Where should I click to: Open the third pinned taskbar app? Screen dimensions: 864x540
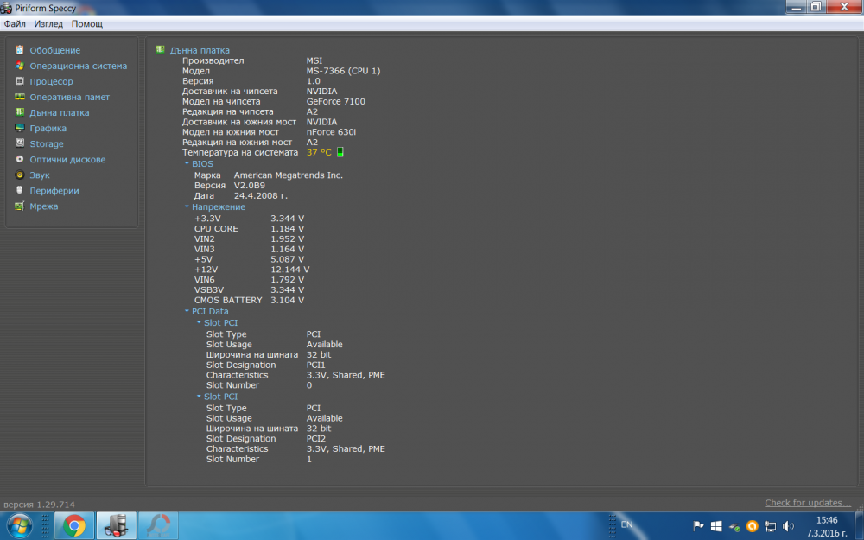pos(158,526)
